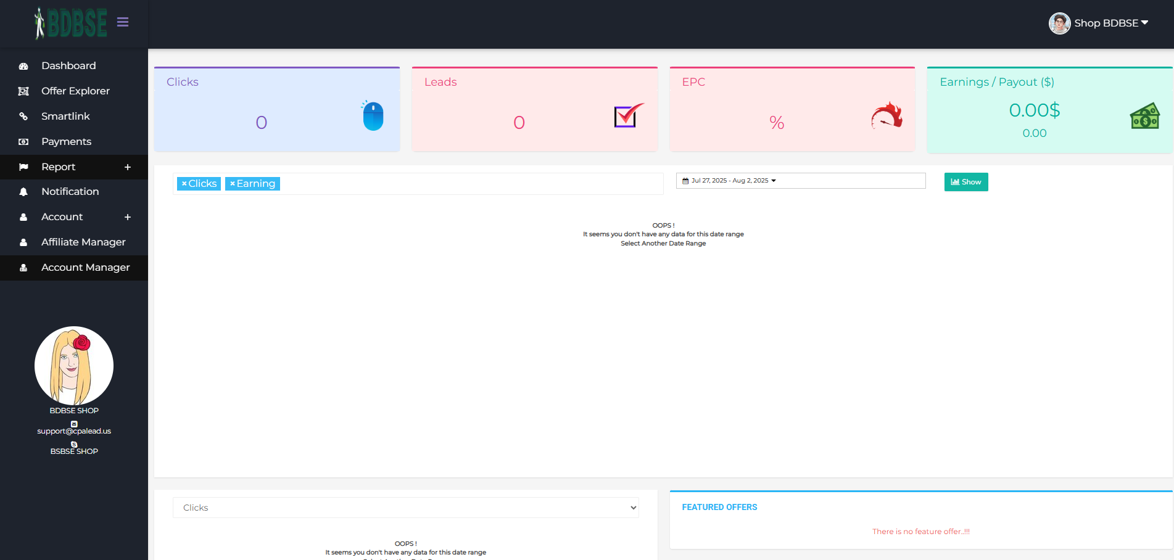Click the Payments money icon
The width and height of the screenshot is (1174, 560).
pos(23,142)
